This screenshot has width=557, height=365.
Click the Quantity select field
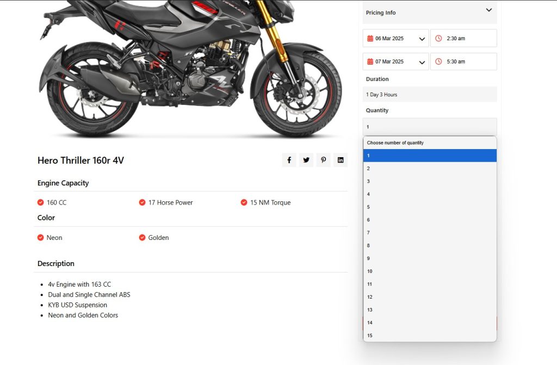coord(430,127)
